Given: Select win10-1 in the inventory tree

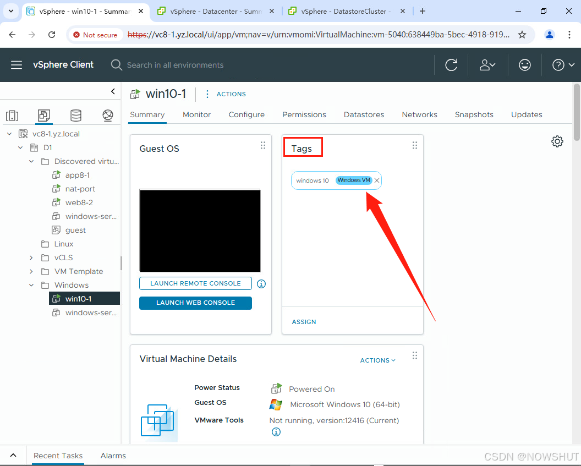Looking at the screenshot, I should pyautogui.click(x=85, y=299).
